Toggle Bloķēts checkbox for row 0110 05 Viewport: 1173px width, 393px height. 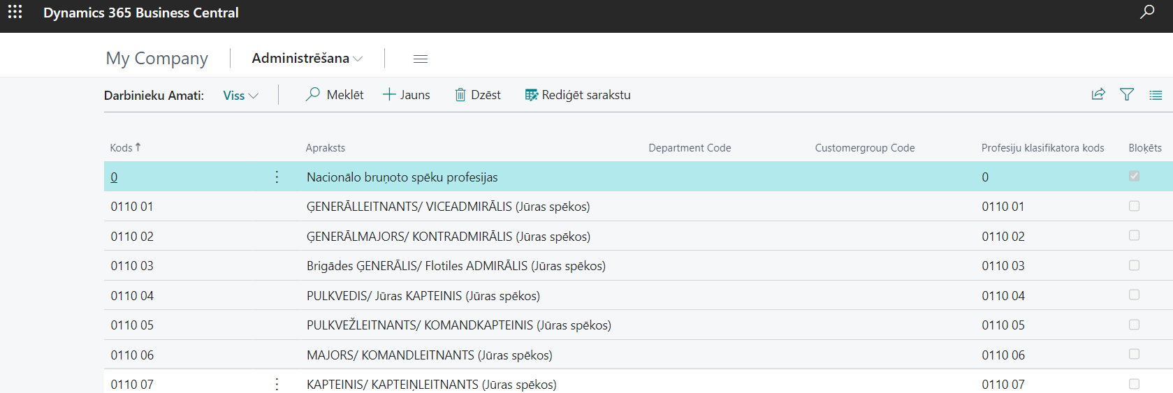click(x=1134, y=325)
